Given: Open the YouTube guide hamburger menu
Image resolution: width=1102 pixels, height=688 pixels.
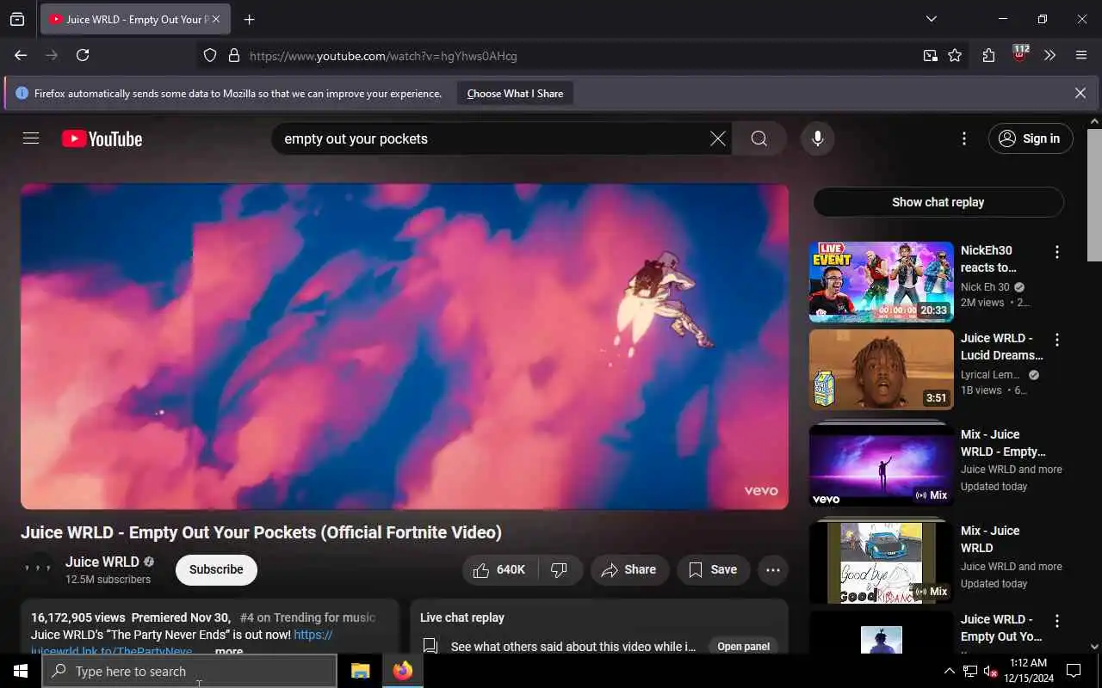Looking at the screenshot, I should click(31, 138).
